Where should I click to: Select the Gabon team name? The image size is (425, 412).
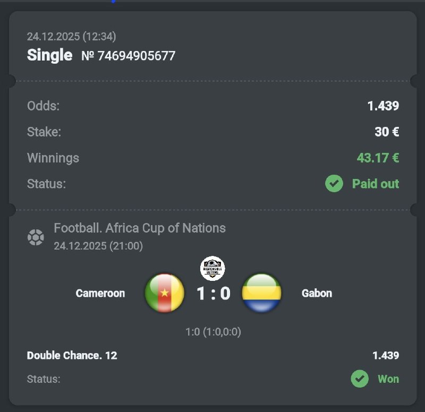317,293
